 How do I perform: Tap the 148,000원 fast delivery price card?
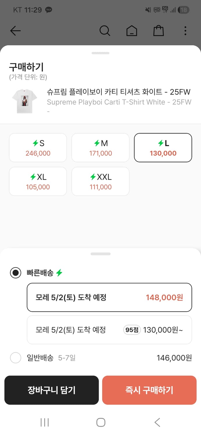[x=109, y=297]
